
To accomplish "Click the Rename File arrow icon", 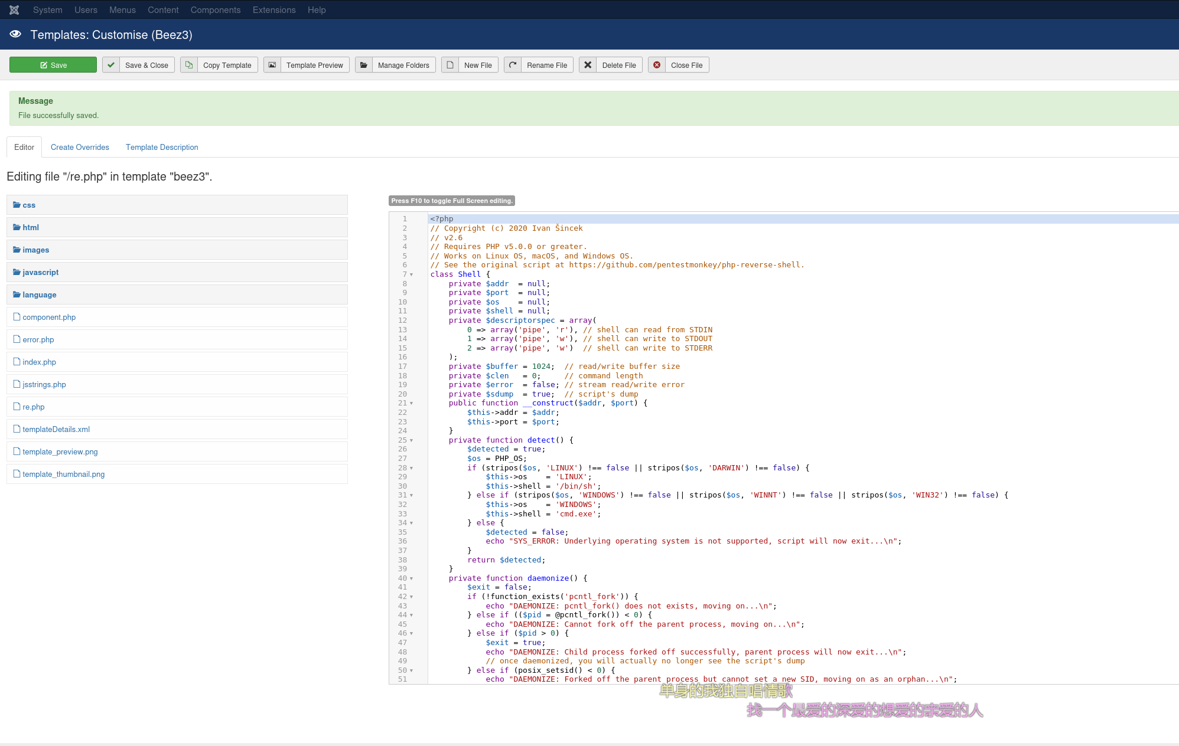I will pyautogui.click(x=513, y=65).
